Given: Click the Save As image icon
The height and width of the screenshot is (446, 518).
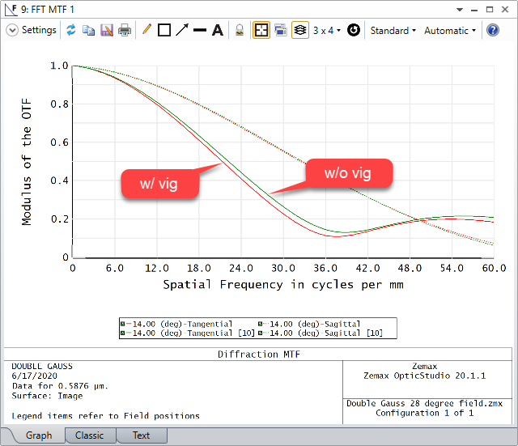Looking at the screenshot, I should 107,31.
